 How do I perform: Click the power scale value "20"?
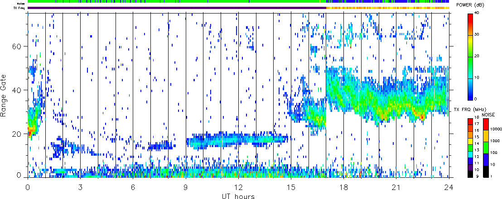pos(476,56)
